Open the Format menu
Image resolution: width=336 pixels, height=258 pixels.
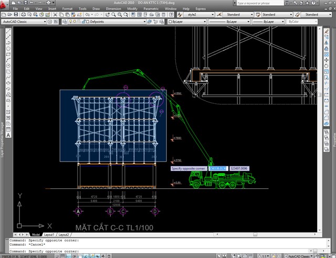pos(67,9)
